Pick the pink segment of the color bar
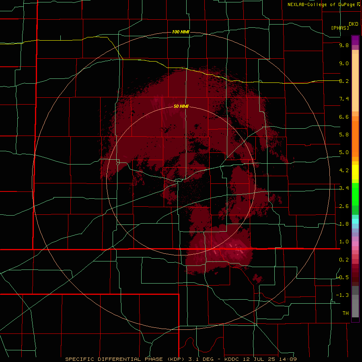The height and width of the screenshot is (362, 362). click(355, 244)
